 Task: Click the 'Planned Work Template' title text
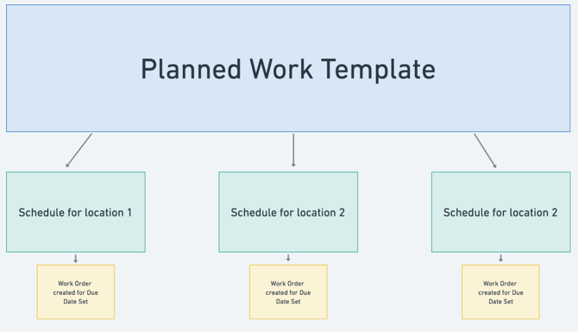pos(288,69)
